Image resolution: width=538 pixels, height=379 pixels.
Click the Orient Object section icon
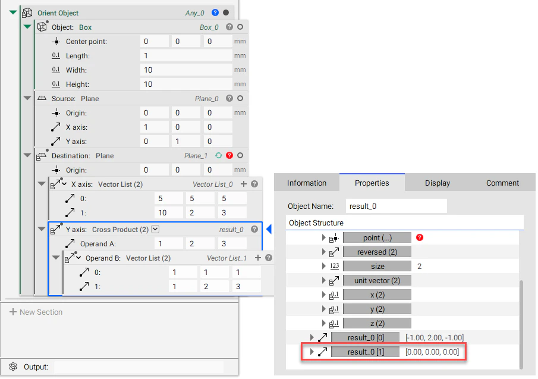[x=27, y=13]
